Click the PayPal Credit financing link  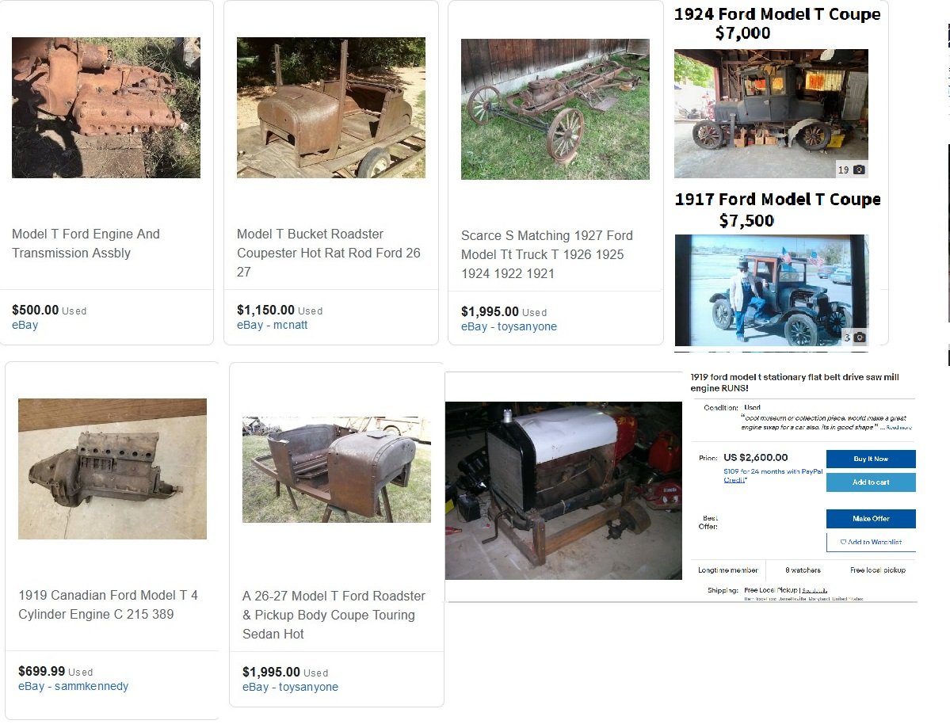773,475
